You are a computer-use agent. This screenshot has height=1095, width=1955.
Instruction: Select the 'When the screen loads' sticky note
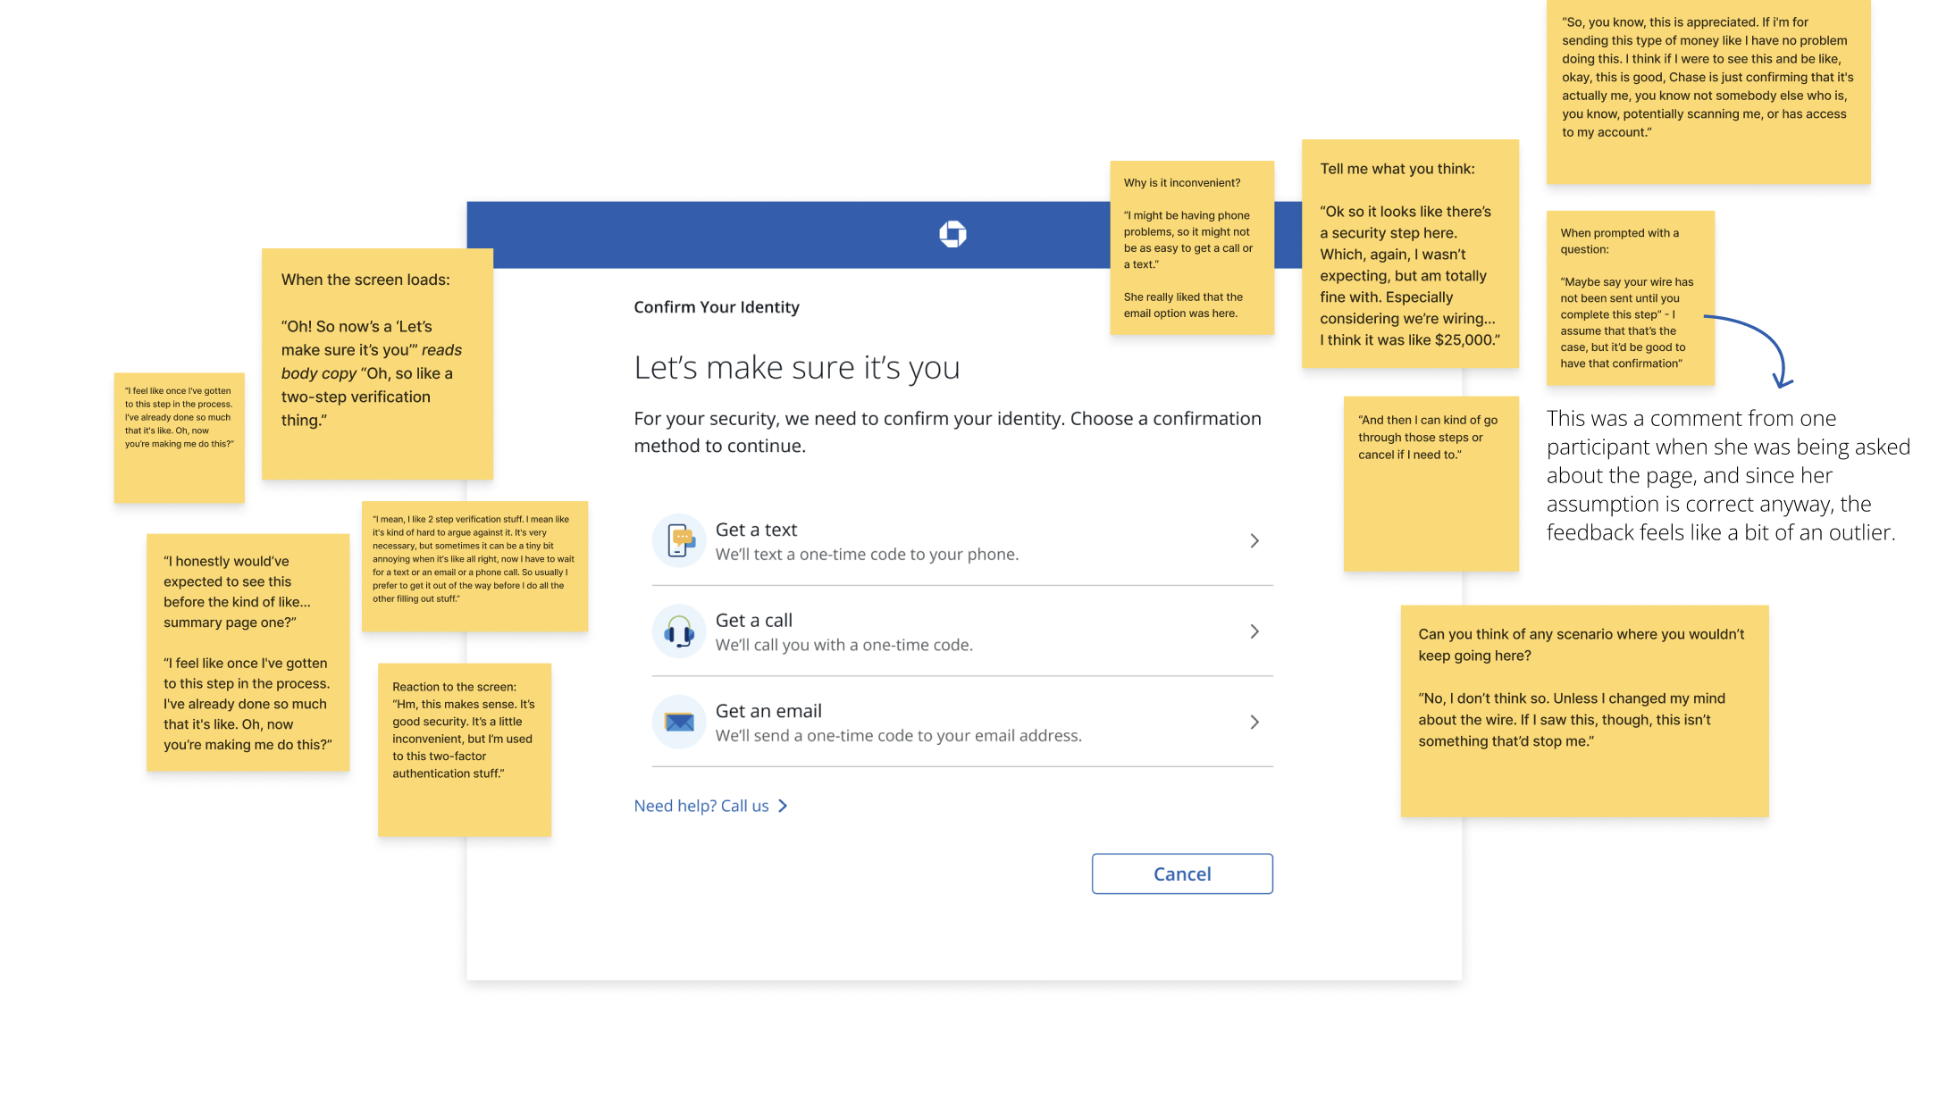pyautogui.click(x=376, y=364)
